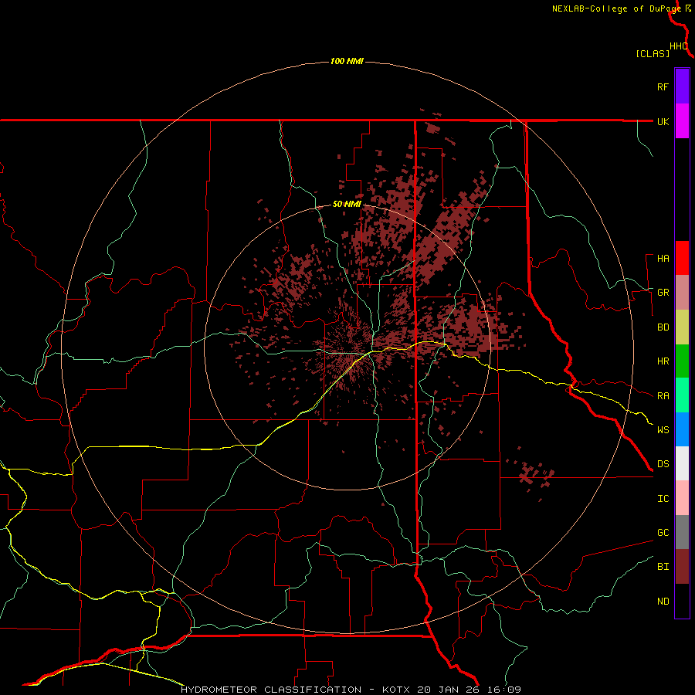The image size is (695, 695).
Task: Click the 100 NMI range ring label
Action: [x=347, y=61]
